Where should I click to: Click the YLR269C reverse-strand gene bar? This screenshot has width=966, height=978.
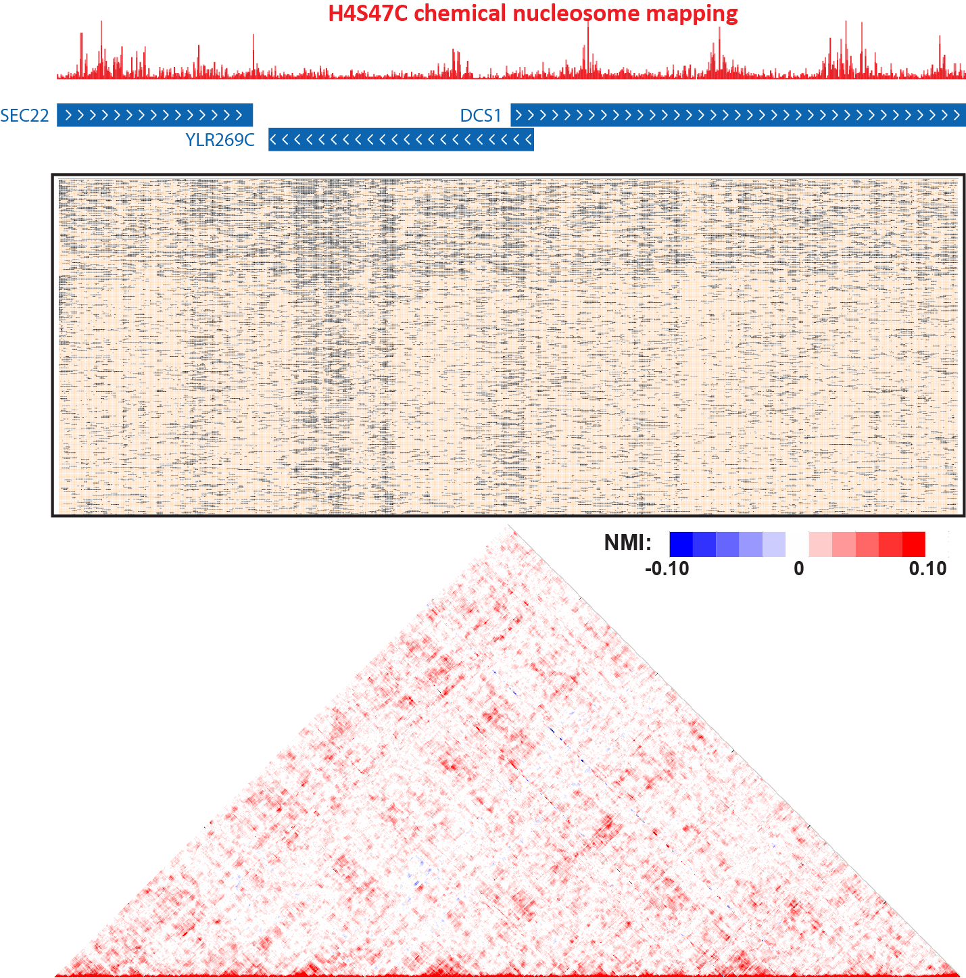[x=401, y=140]
